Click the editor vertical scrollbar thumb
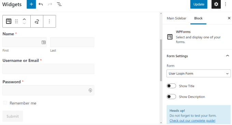 [161, 60]
